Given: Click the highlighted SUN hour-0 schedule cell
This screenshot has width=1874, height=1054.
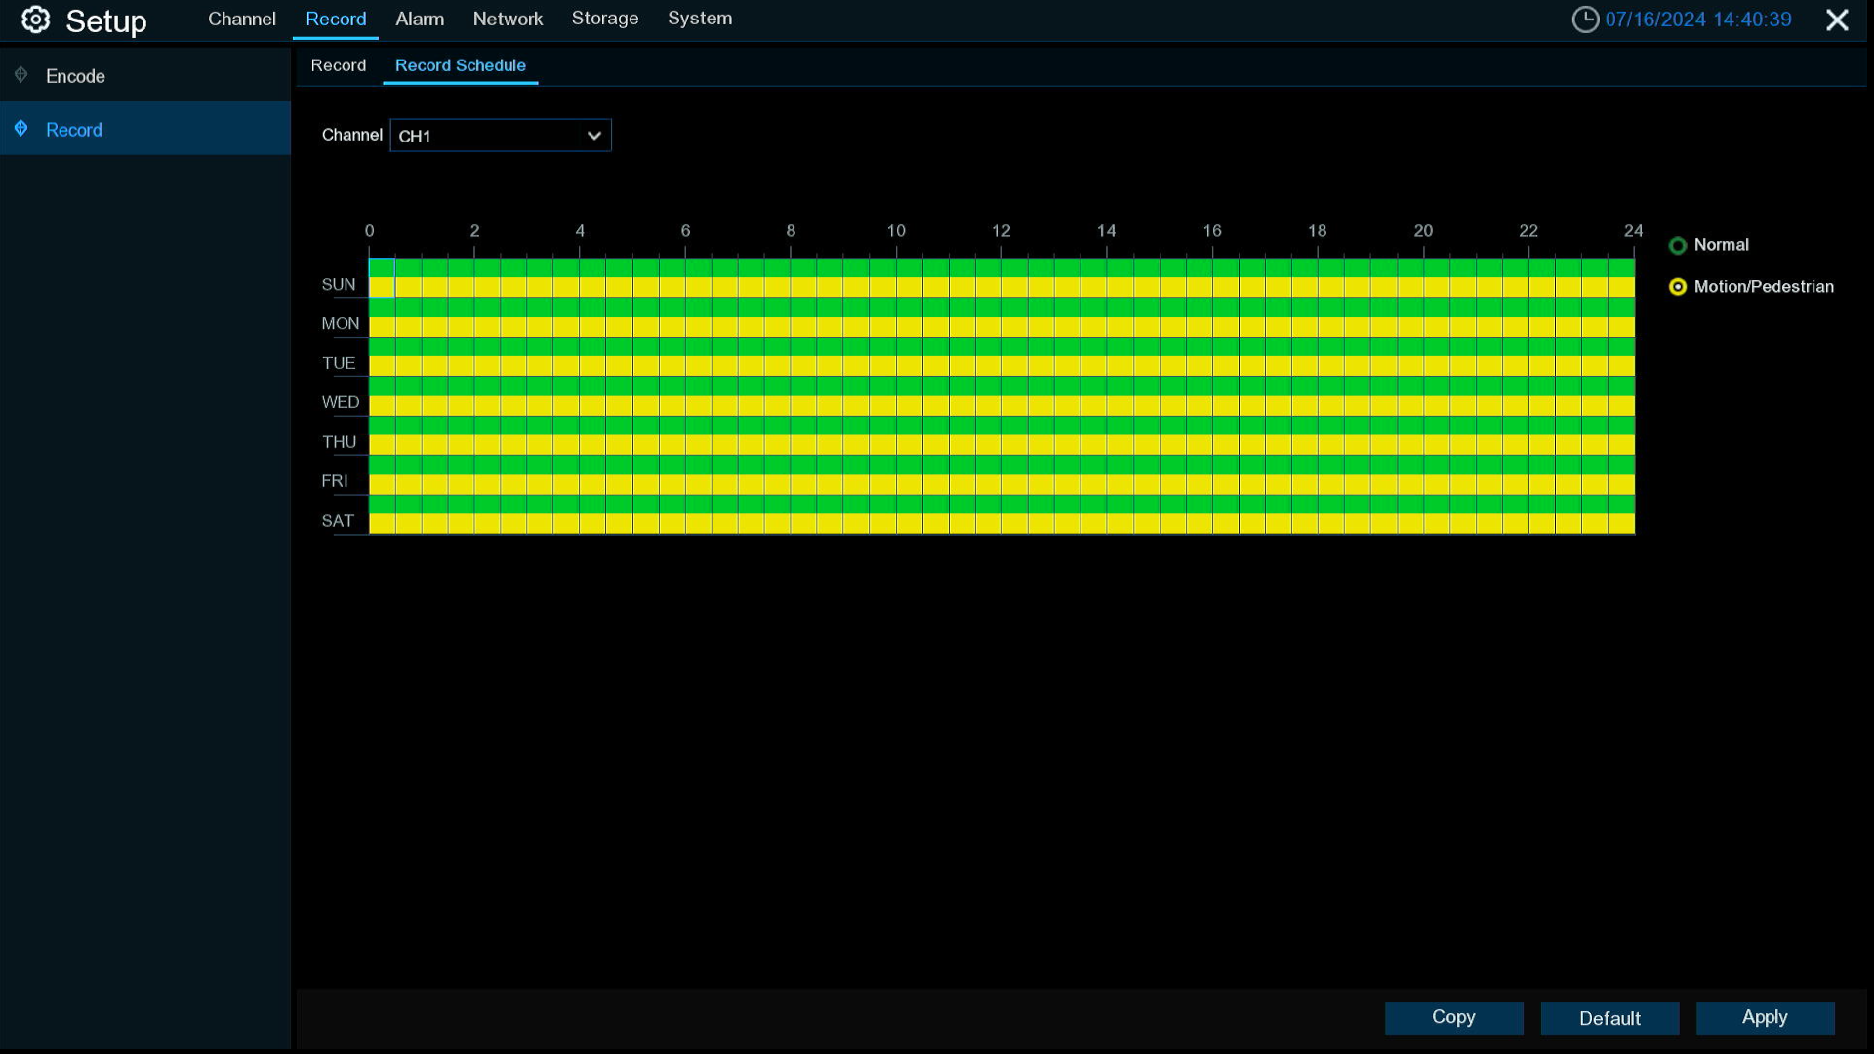Looking at the screenshot, I should pos(382,278).
